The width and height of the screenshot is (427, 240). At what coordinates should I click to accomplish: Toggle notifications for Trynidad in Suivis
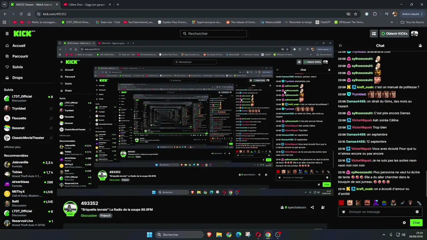tap(51, 109)
